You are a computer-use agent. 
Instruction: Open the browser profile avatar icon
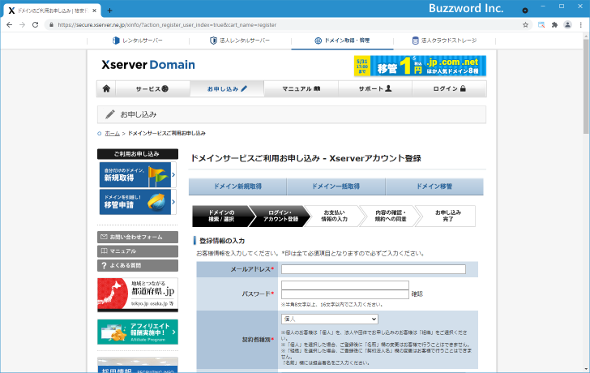point(567,25)
